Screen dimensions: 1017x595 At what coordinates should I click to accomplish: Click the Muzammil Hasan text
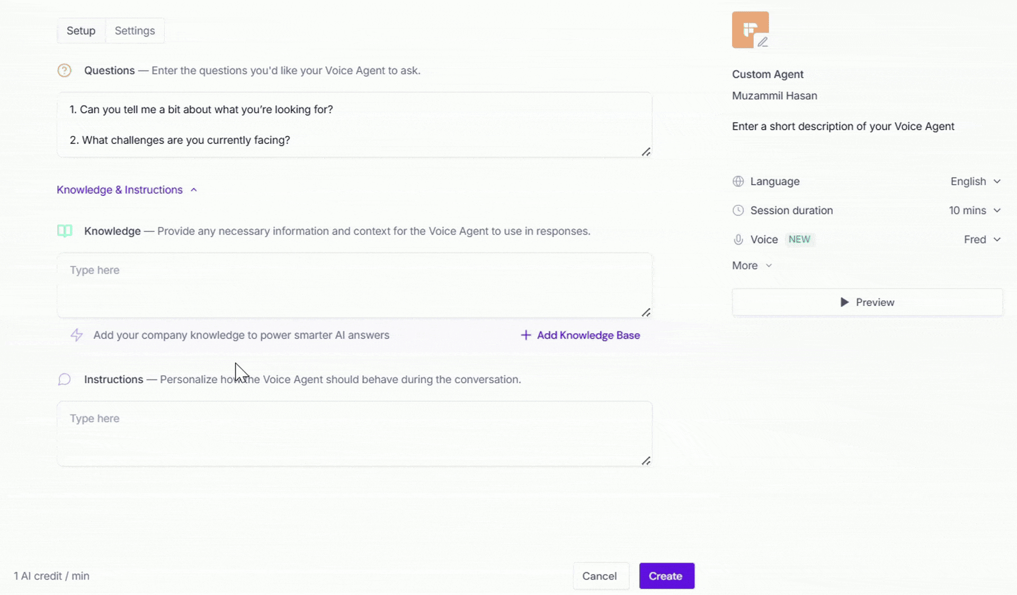(x=774, y=96)
